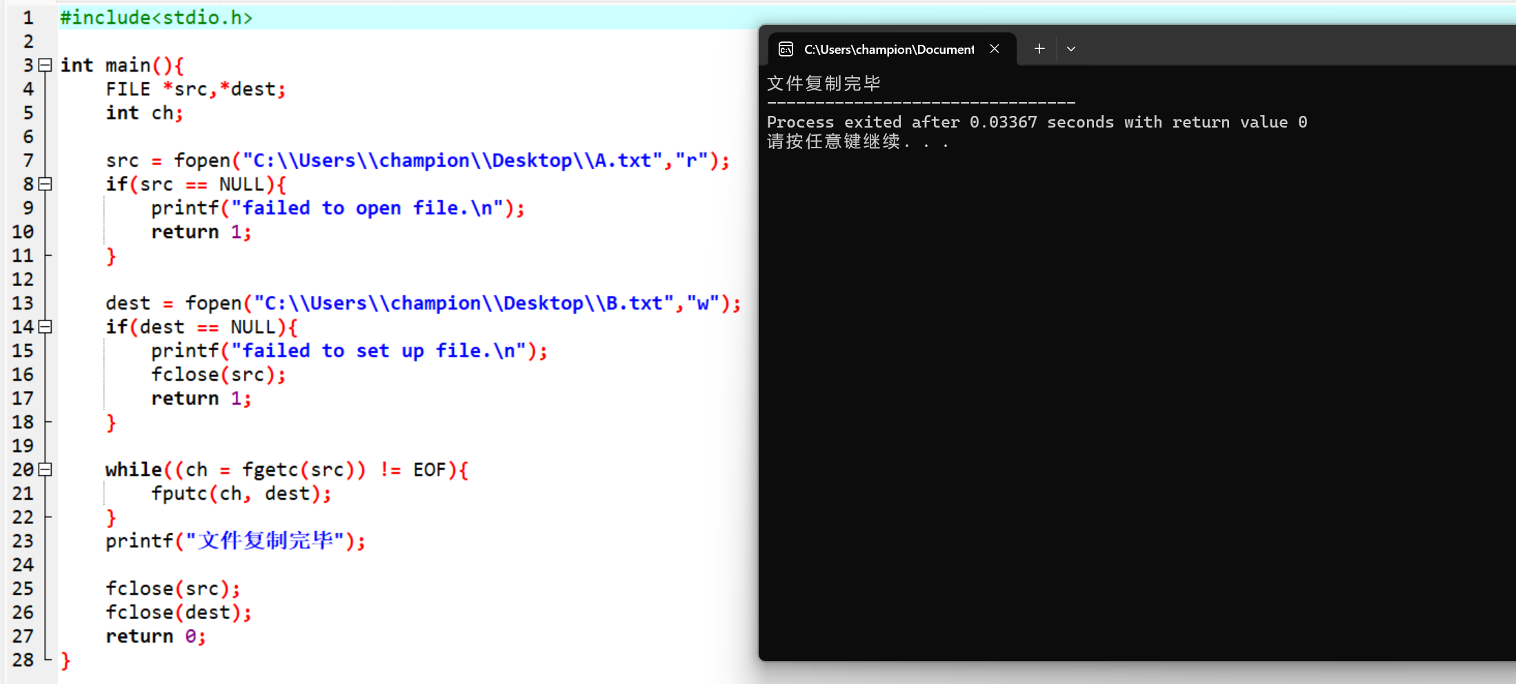This screenshot has width=1516, height=684.
Task: Click the "return 1;" statement on line 10
Action: 201,232
